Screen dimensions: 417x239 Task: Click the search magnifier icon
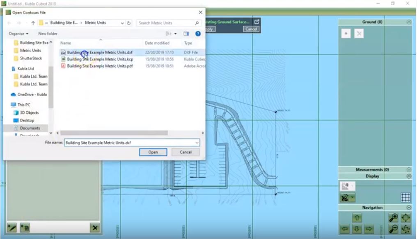pyautogui.click(x=197, y=23)
